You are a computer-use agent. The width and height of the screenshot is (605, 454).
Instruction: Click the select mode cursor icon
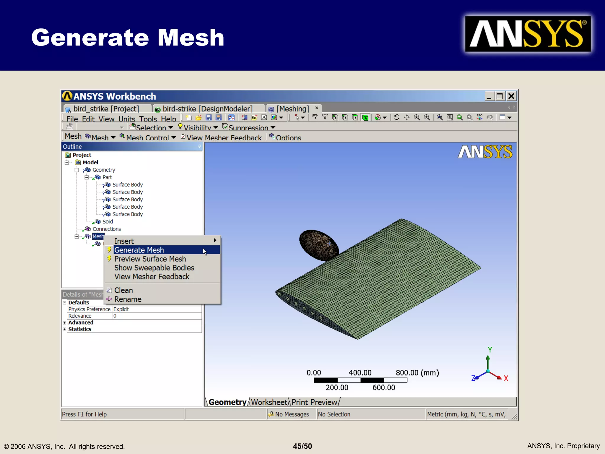pyautogui.click(x=297, y=118)
